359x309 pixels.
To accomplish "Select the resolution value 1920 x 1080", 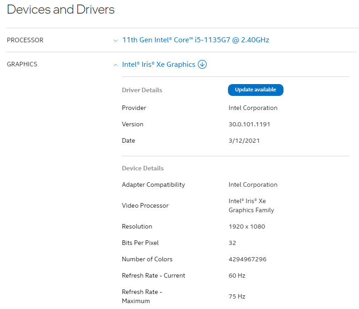I will [247, 226].
